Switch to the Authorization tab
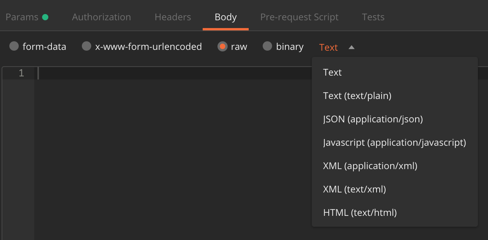 pos(101,17)
